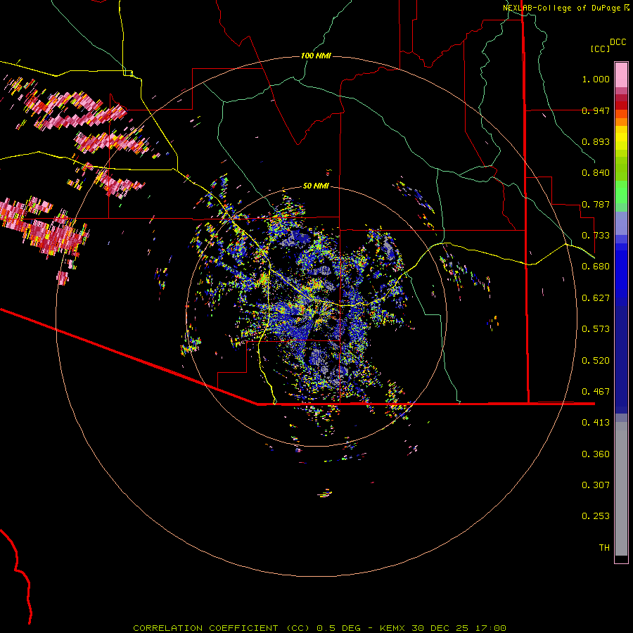Viewport: 633px width, 633px height.
Task: Click the 0.840 legend value
Action: [596, 173]
